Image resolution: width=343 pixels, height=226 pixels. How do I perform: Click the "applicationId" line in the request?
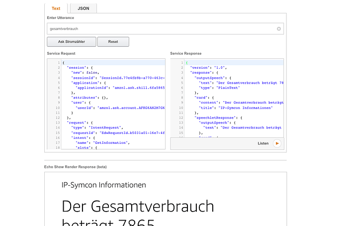[120, 88]
